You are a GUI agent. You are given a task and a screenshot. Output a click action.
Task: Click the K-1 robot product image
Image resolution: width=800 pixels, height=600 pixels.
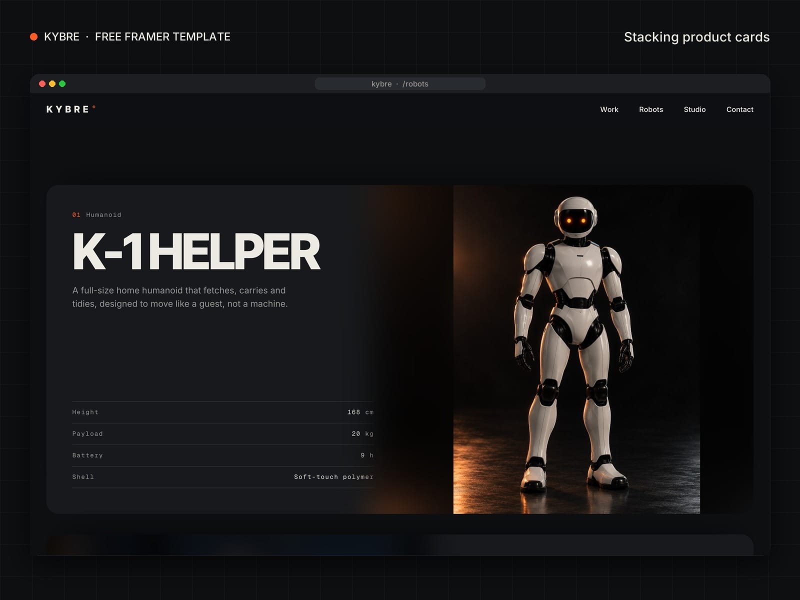point(576,349)
